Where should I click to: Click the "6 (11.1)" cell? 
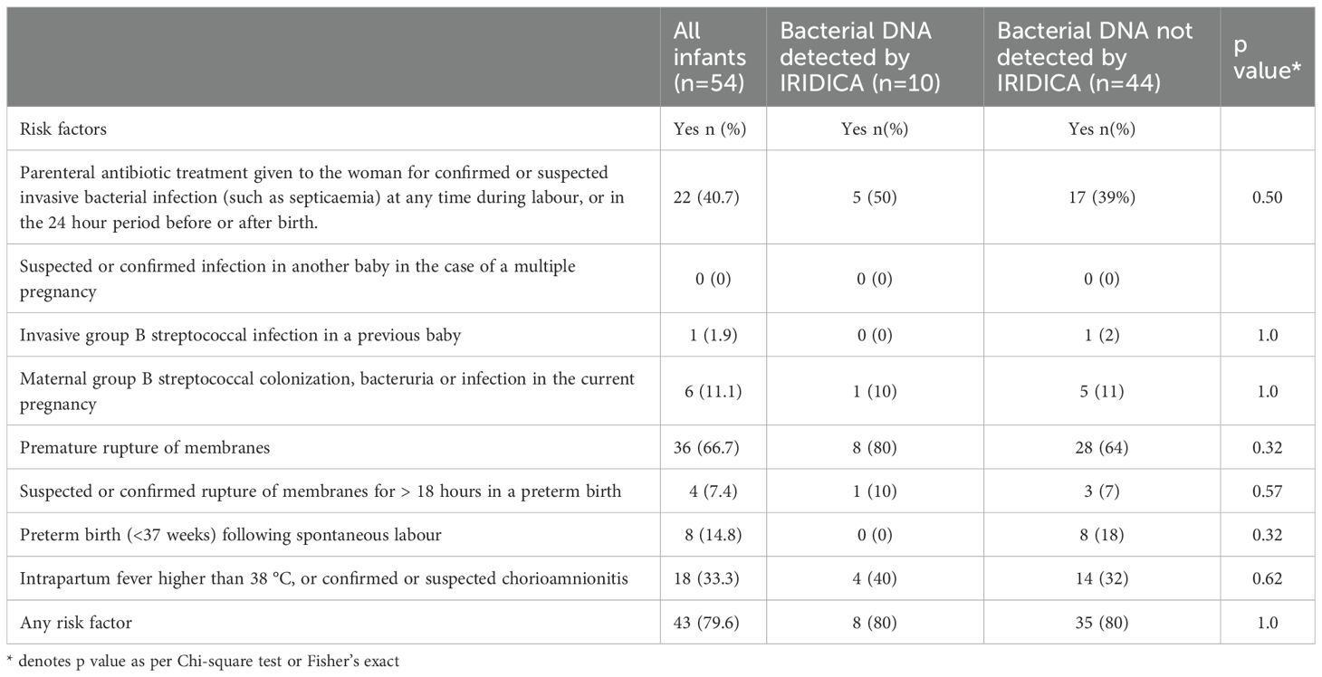[x=713, y=391]
